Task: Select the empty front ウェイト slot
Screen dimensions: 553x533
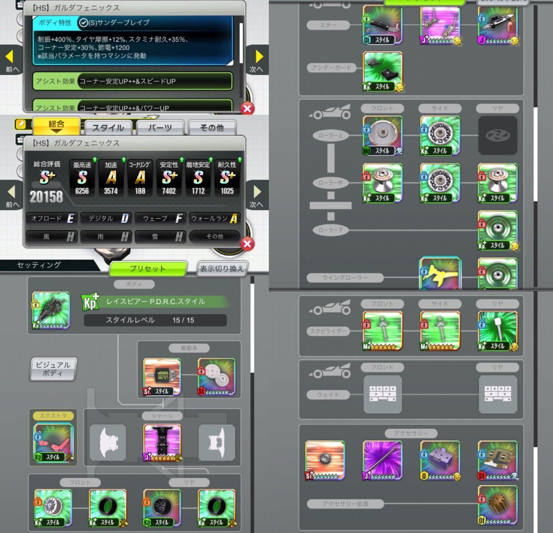Action: [383, 394]
